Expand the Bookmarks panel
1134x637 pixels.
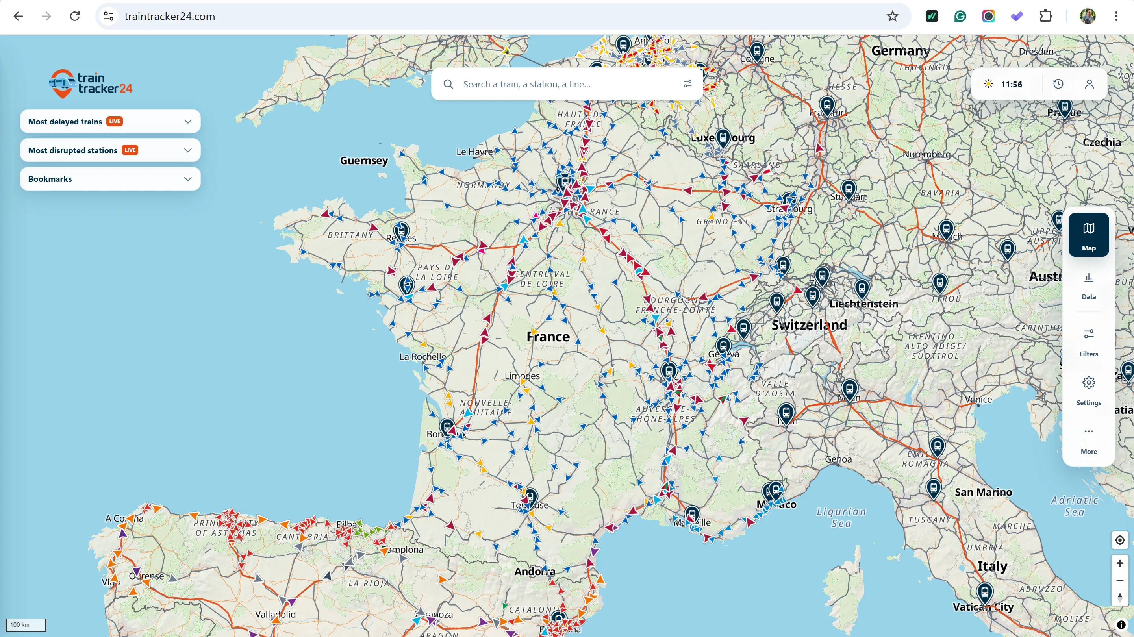pyautogui.click(x=110, y=179)
